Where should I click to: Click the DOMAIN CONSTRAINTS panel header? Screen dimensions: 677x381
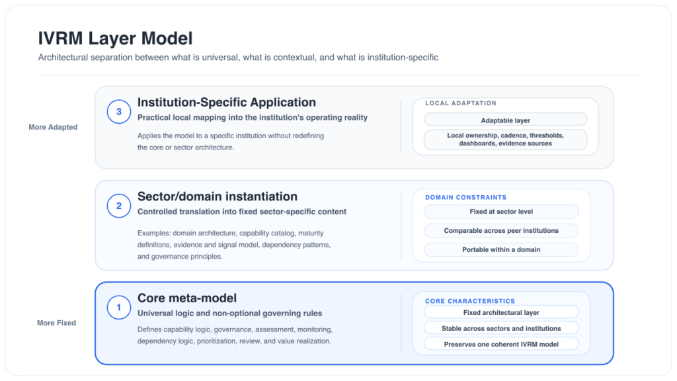click(465, 197)
